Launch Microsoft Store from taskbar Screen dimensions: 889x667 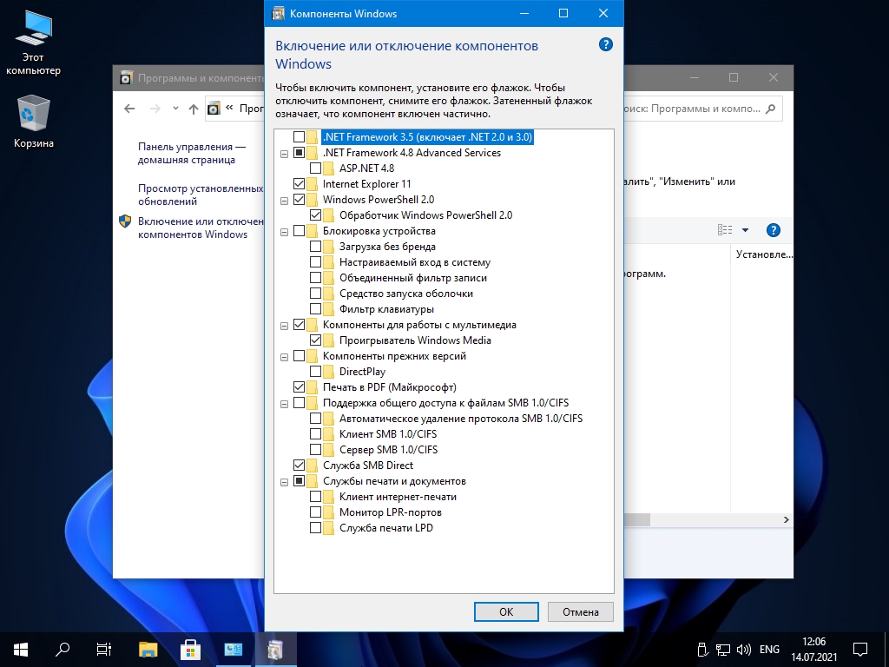coord(190,649)
